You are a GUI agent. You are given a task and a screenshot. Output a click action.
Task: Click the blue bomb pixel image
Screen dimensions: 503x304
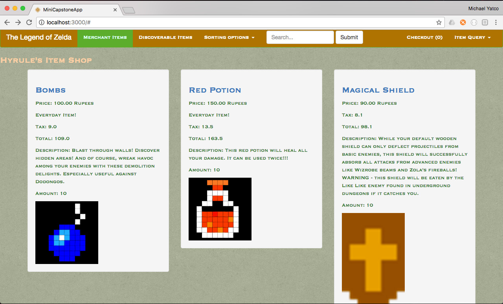67,233
